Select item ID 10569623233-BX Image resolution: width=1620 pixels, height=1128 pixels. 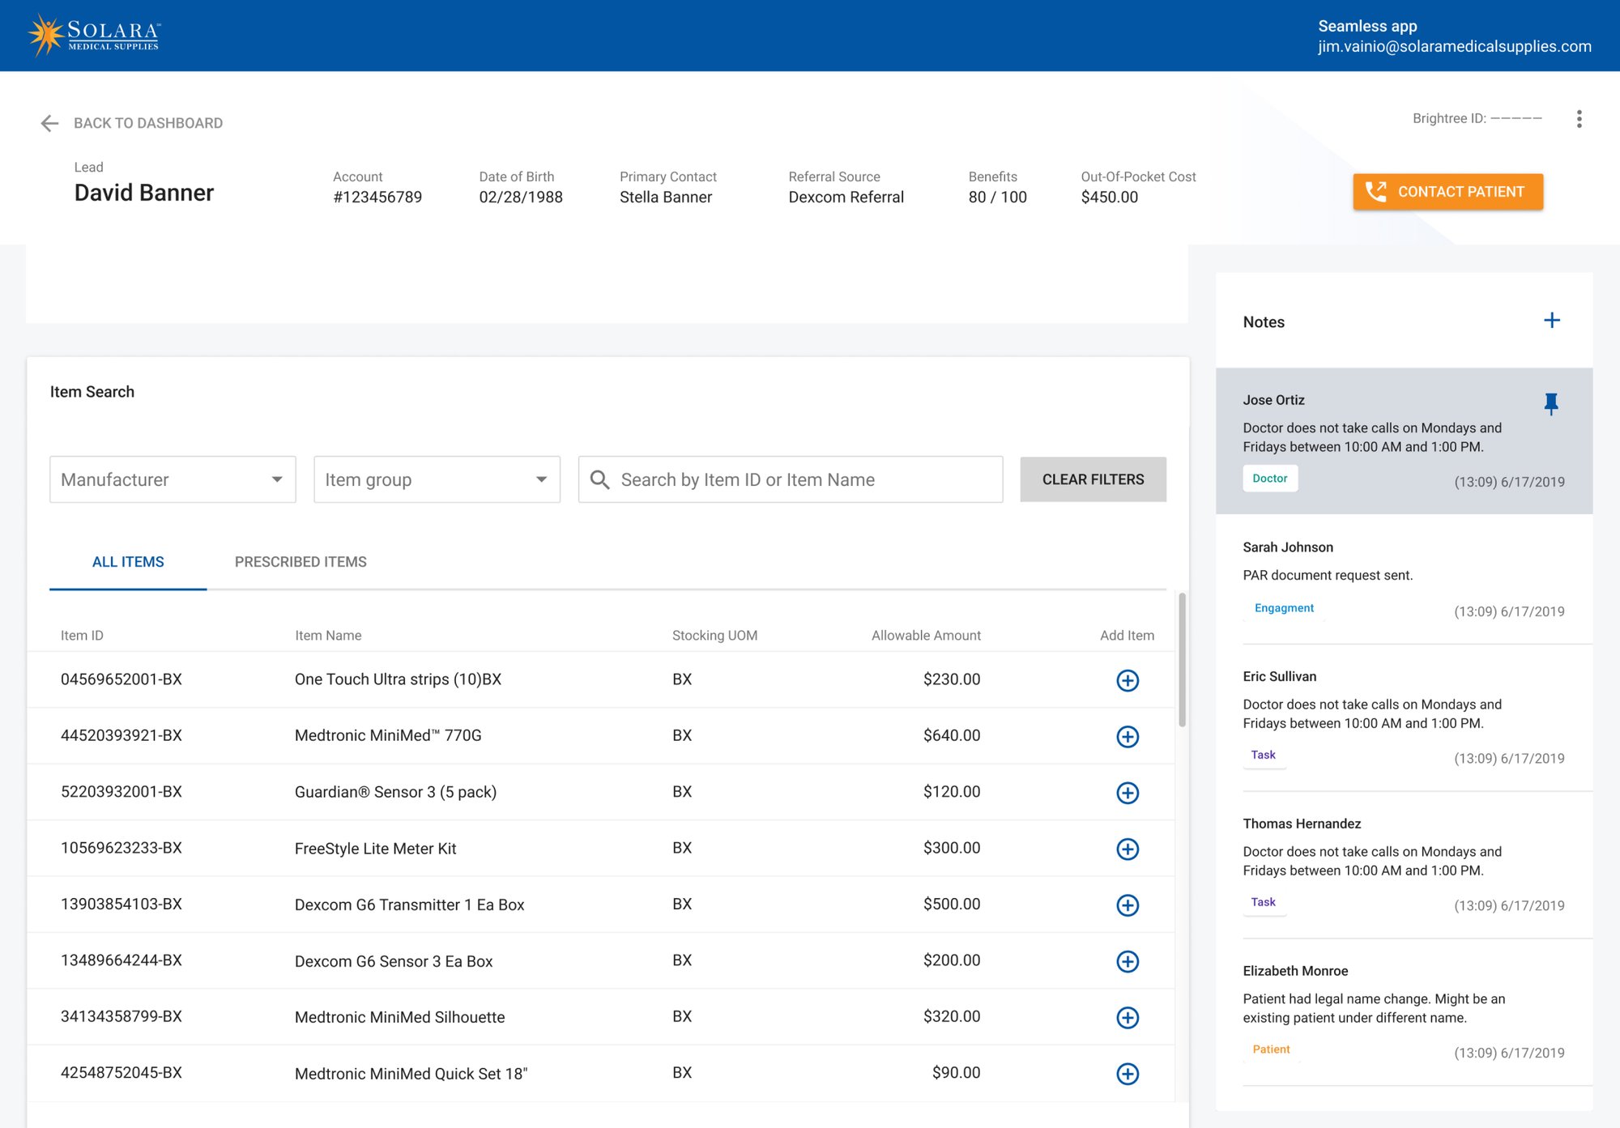tap(122, 848)
